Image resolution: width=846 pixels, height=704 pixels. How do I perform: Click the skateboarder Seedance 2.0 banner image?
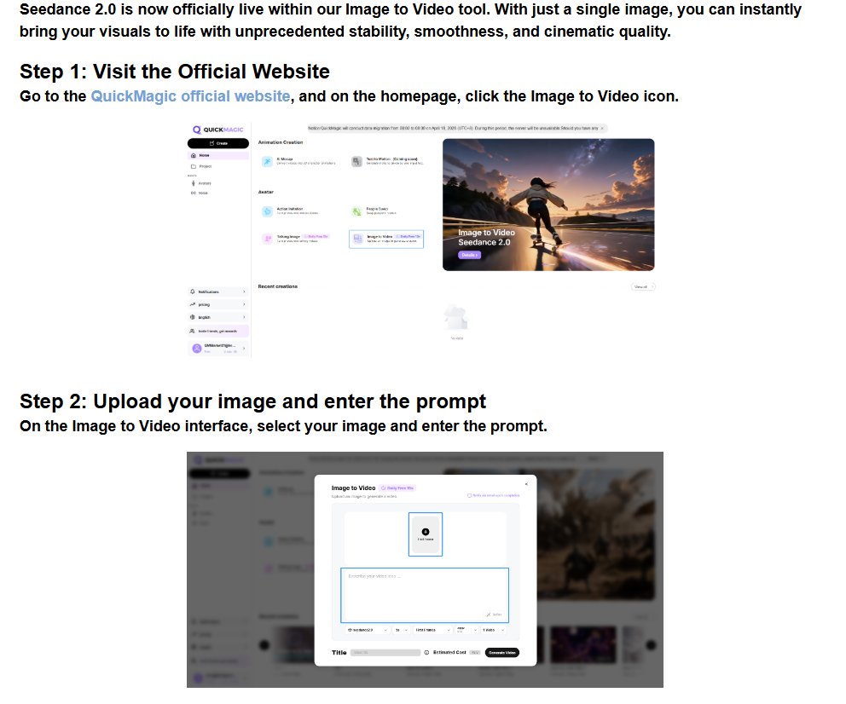(548, 205)
